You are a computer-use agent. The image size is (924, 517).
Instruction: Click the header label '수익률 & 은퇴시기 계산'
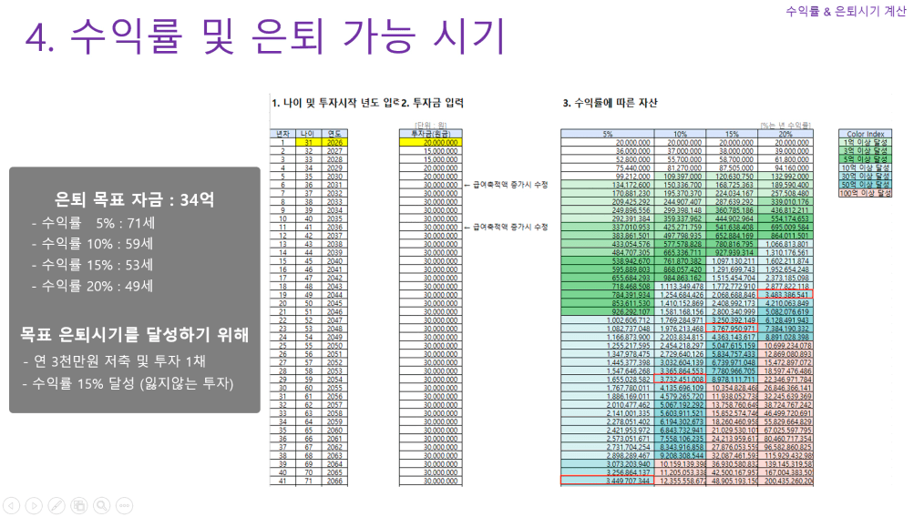846,11
